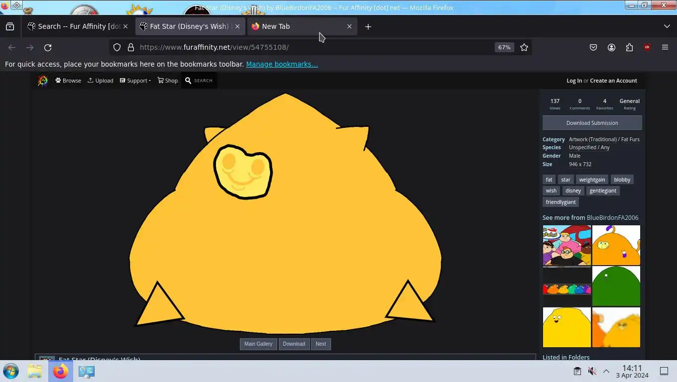Open the orange blob with tail thumbnail
This screenshot has height=382, width=677.
(x=616, y=245)
